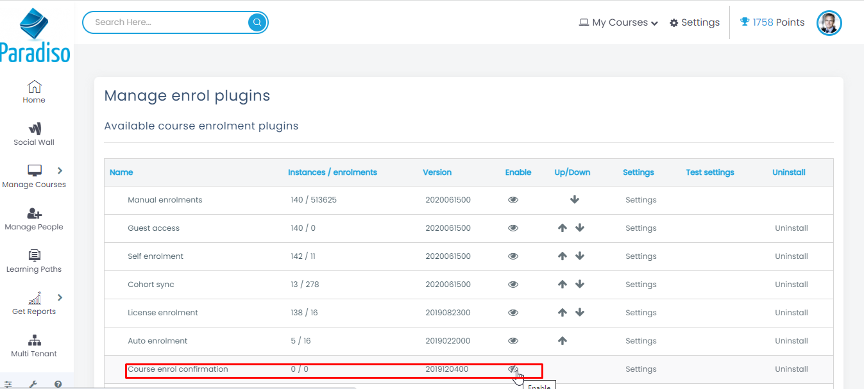Open the 1758 Points link
864x389 pixels.
[x=772, y=22]
